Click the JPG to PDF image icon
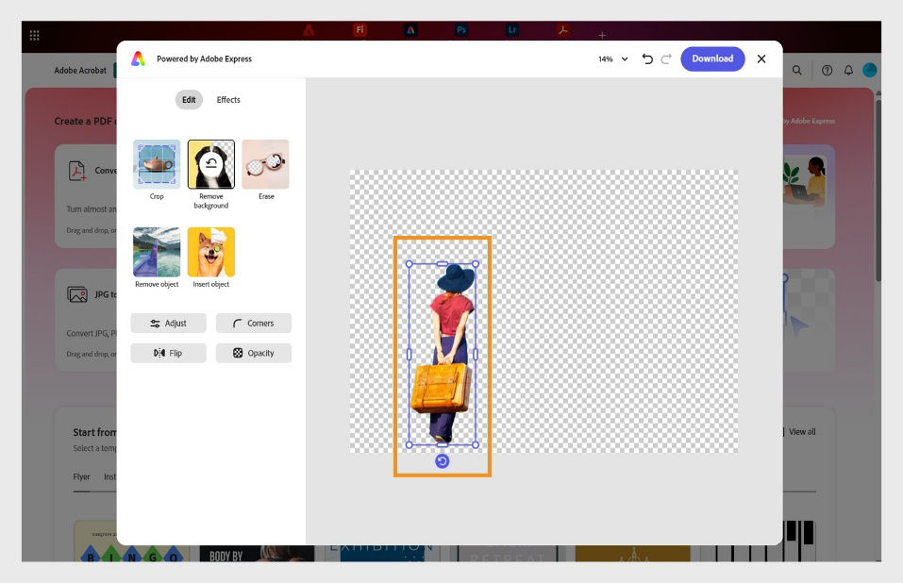The width and height of the screenshot is (903, 583). click(x=77, y=294)
